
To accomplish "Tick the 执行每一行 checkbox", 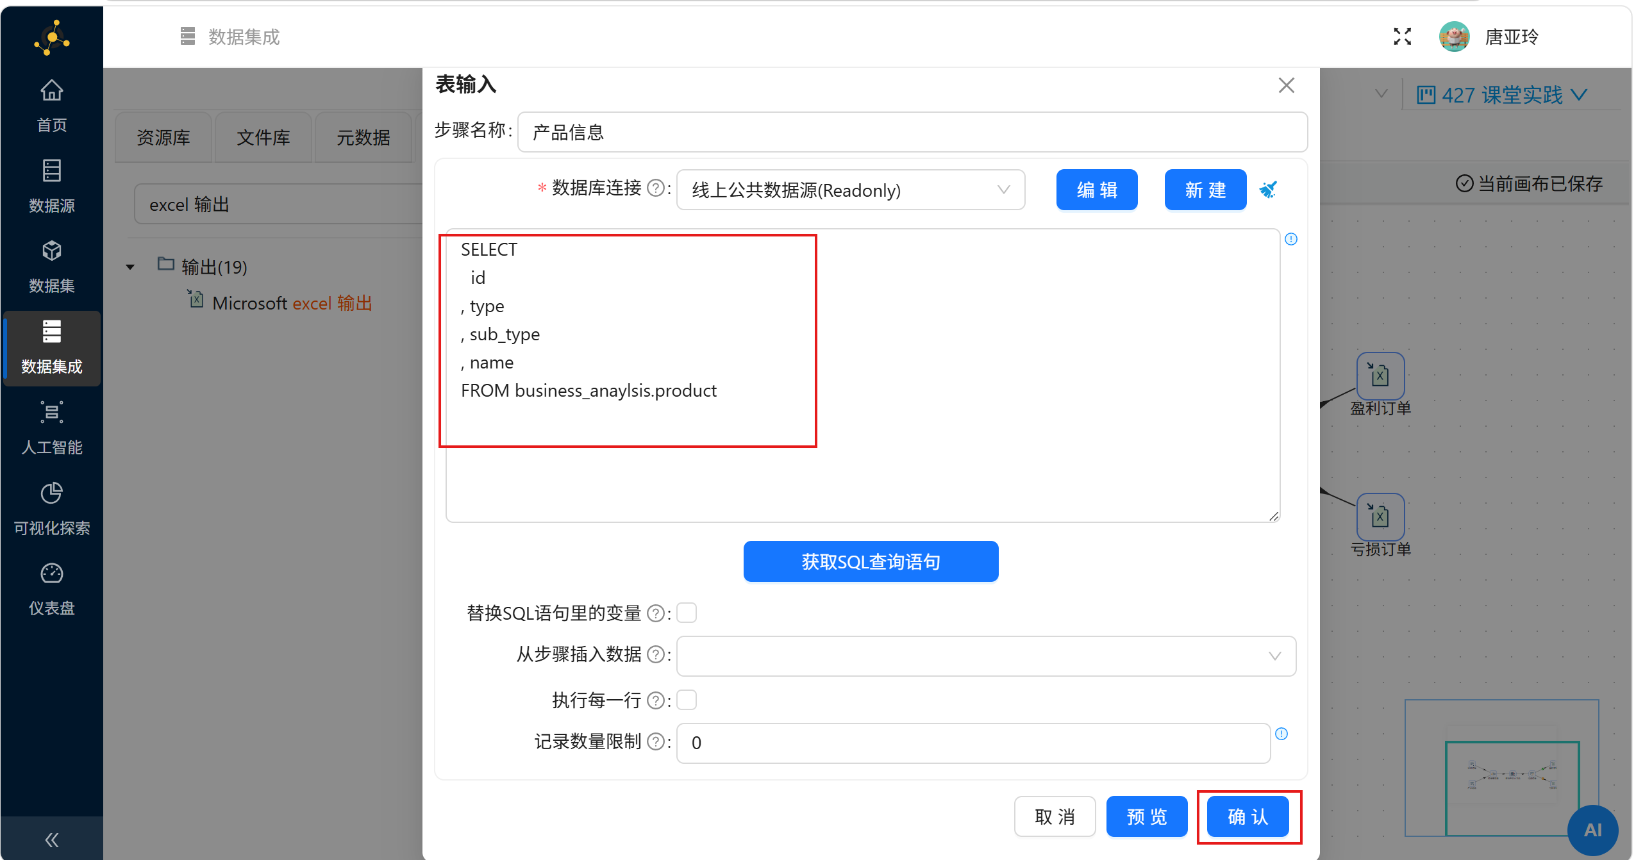I will coord(687,700).
